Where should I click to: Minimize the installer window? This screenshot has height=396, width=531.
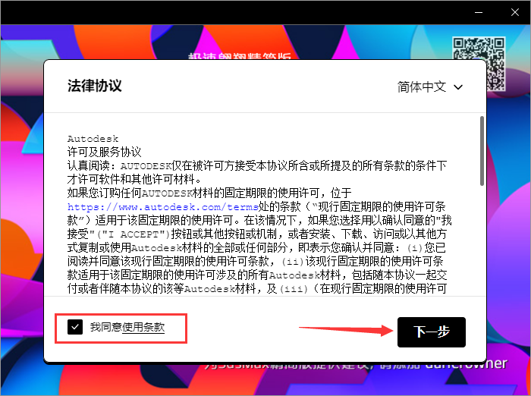[x=479, y=13]
